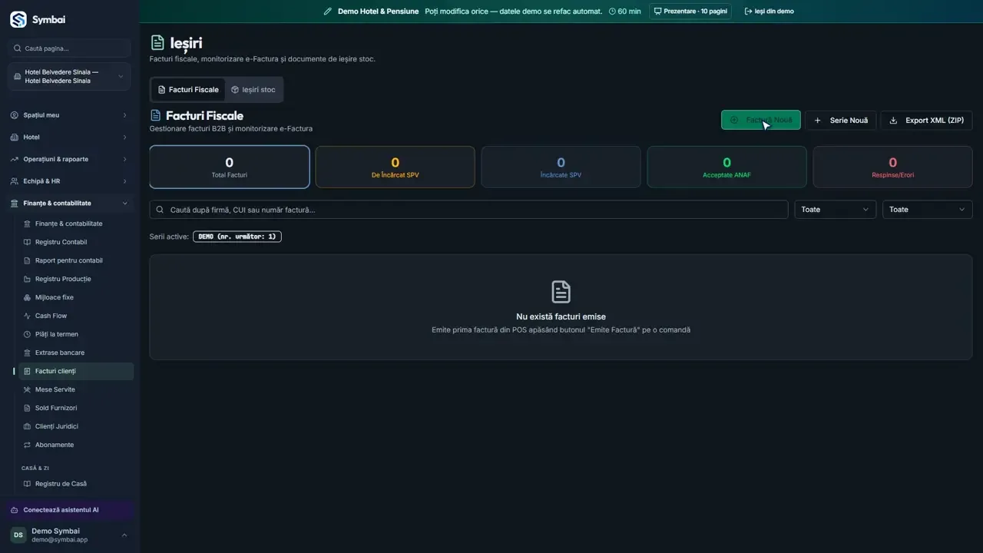Click the DEMO active series badge
The height and width of the screenshot is (553, 983).
237,237
